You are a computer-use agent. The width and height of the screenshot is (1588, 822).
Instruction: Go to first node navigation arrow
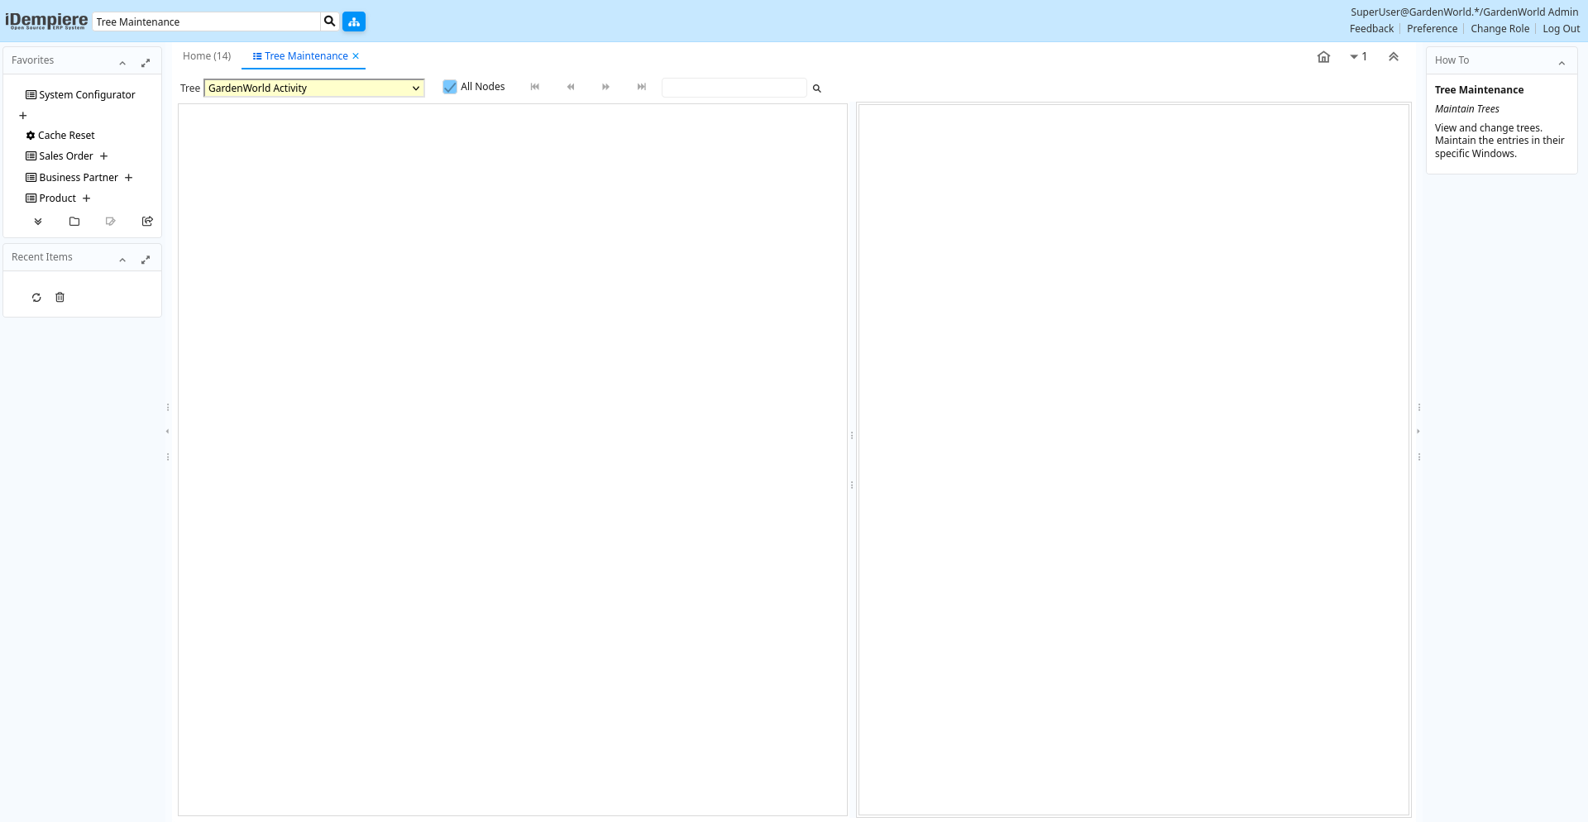(535, 87)
